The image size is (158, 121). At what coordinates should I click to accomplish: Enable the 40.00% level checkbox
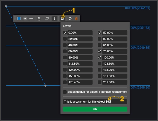[65, 45]
